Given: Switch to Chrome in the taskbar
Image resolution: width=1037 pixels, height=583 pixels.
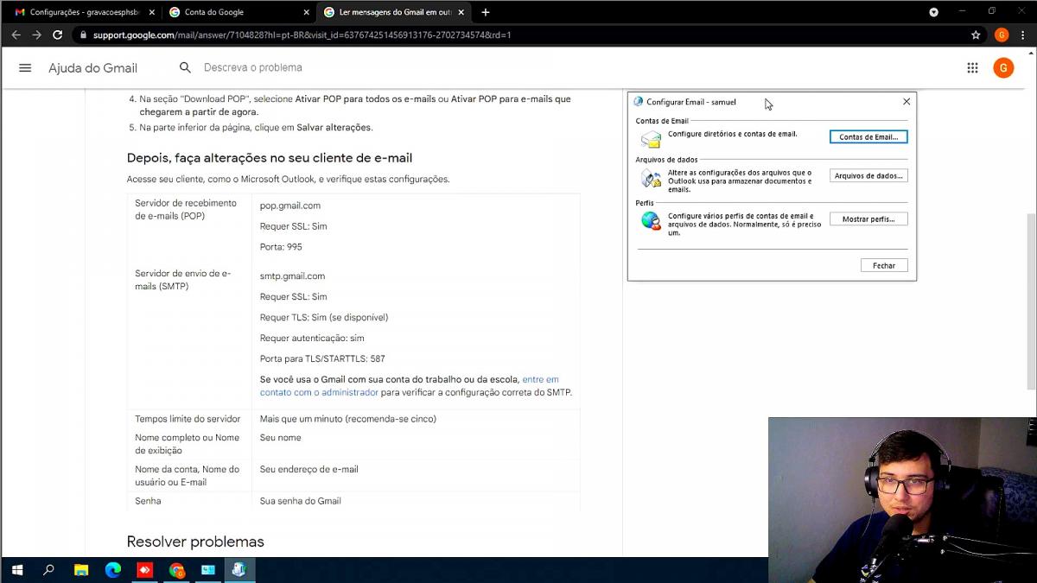Looking at the screenshot, I should (176, 570).
